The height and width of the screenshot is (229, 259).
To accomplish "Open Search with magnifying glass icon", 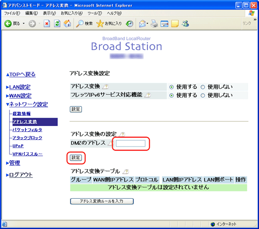I will point(79,24).
